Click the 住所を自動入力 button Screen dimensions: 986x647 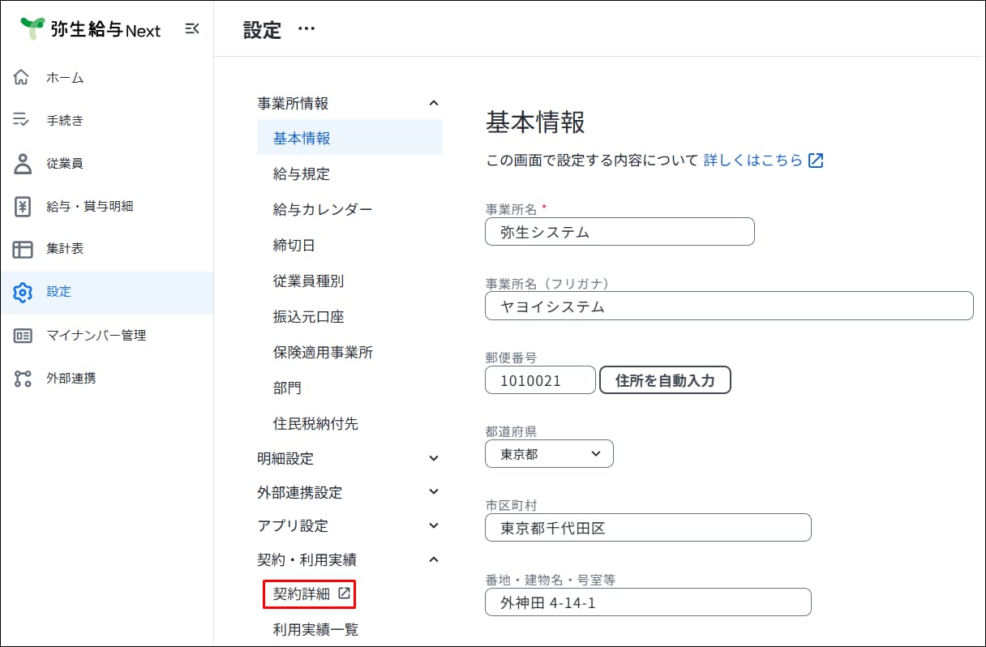pyautogui.click(x=665, y=379)
